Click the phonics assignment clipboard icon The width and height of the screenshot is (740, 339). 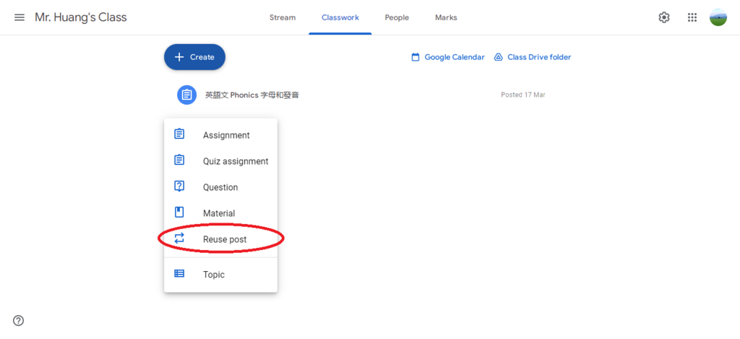[187, 95]
